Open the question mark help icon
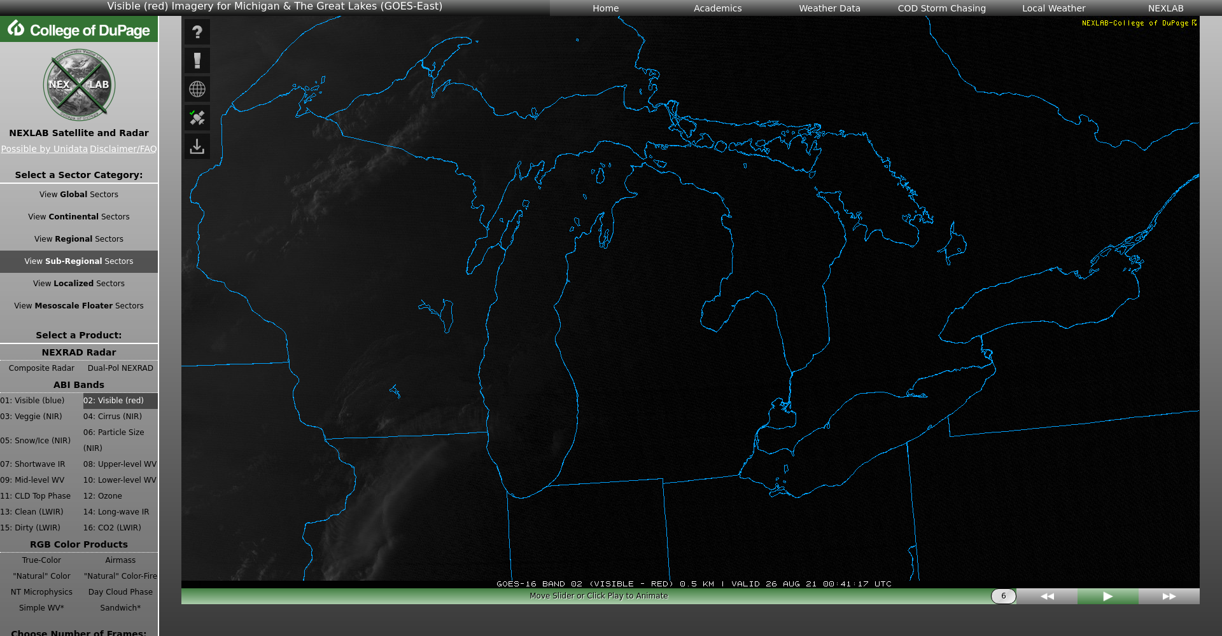The image size is (1222, 636). pyautogui.click(x=197, y=32)
